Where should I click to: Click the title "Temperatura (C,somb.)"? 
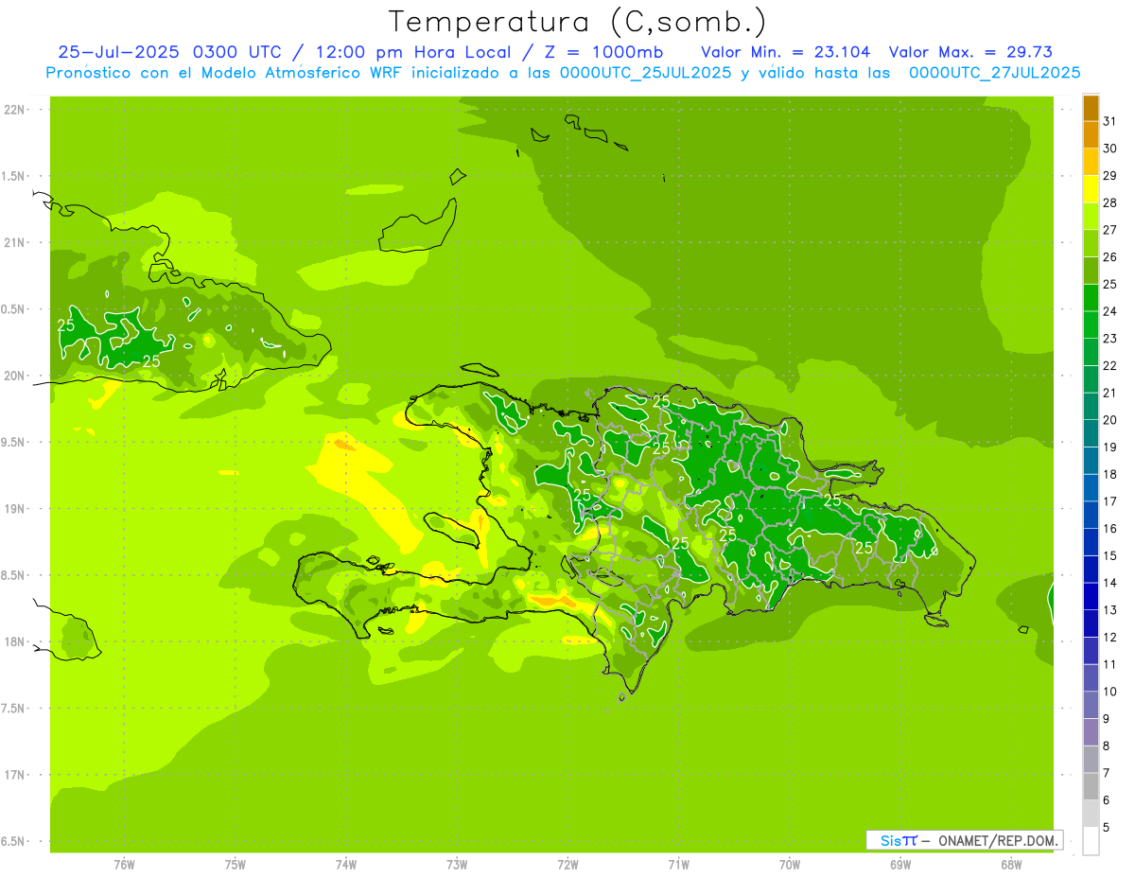pyautogui.click(x=577, y=22)
